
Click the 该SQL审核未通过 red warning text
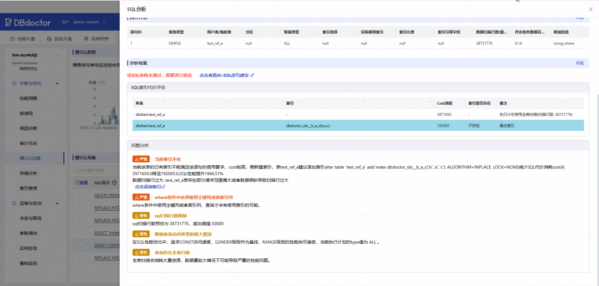tap(159, 75)
